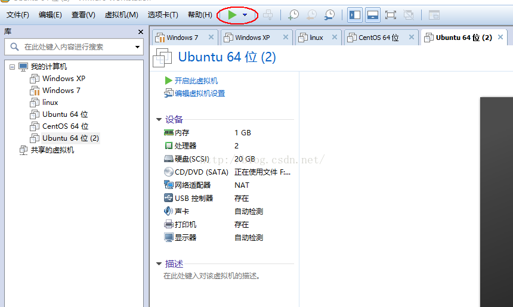This screenshot has width=513, height=307.
Task: Close the linux tab
Action: (x=335, y=37)
